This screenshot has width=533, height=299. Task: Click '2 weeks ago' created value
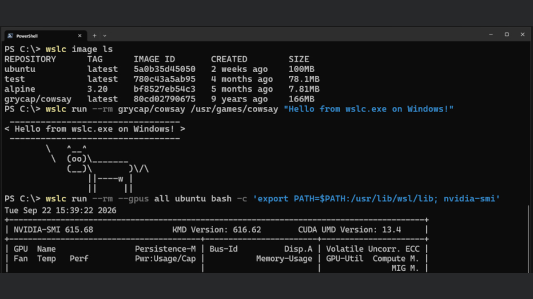click(x=239, y=69)
